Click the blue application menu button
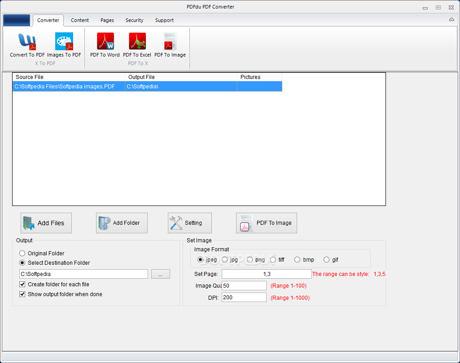Viewport: 460px width, 363px height. 17,20
